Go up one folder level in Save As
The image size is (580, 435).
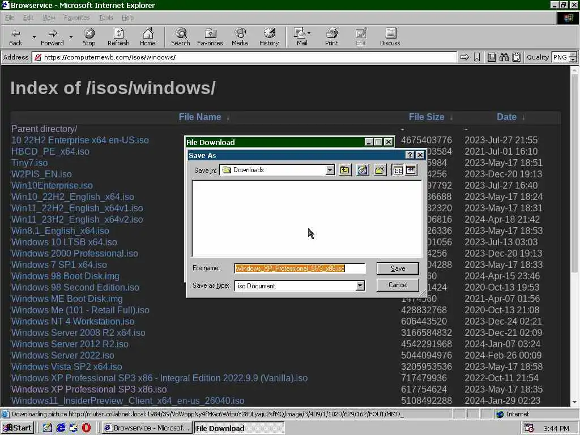(x=345, y=170)
